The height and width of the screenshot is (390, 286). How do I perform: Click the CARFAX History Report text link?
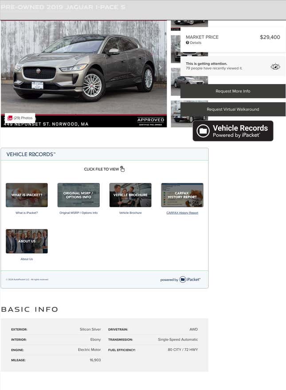(182, 213)
